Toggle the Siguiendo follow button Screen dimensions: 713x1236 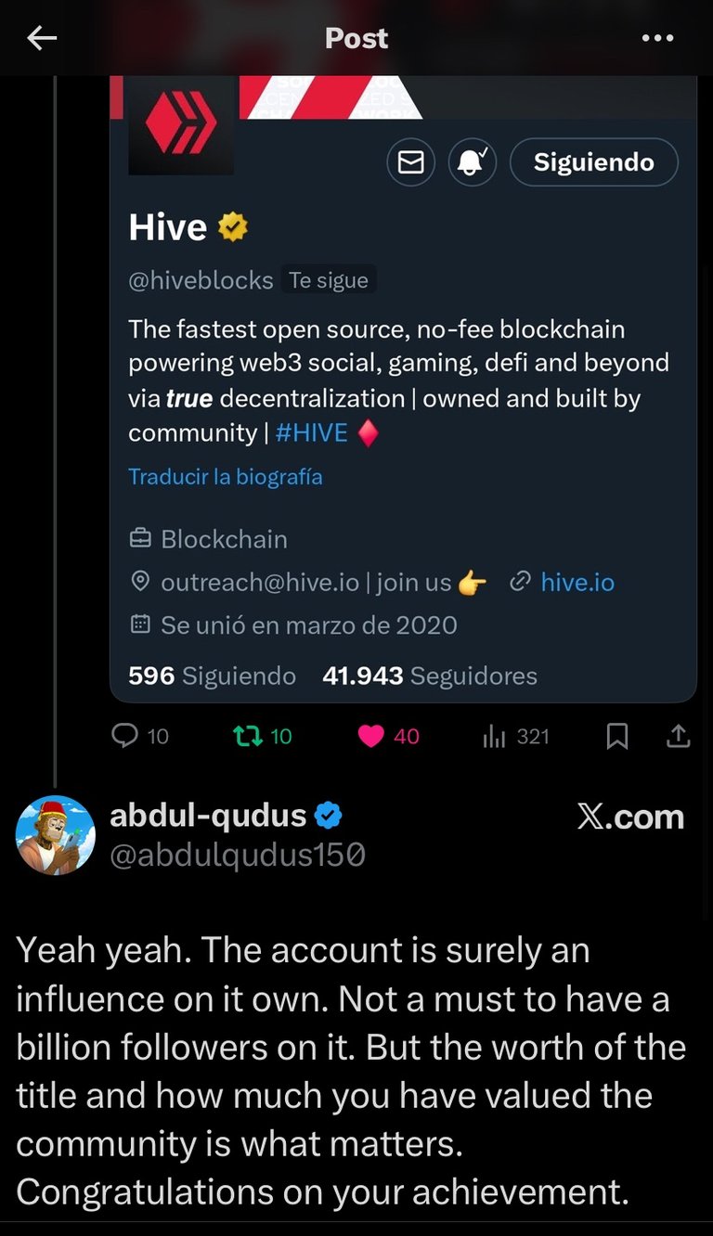pyautogui.click(x=593, y=162)
